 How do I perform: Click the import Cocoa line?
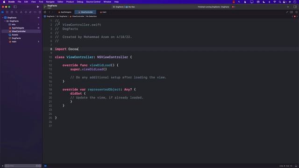(66, 49)
